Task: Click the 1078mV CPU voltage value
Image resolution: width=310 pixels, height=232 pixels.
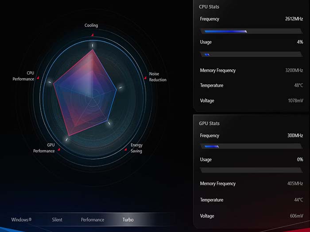Action: pos(295,100)
